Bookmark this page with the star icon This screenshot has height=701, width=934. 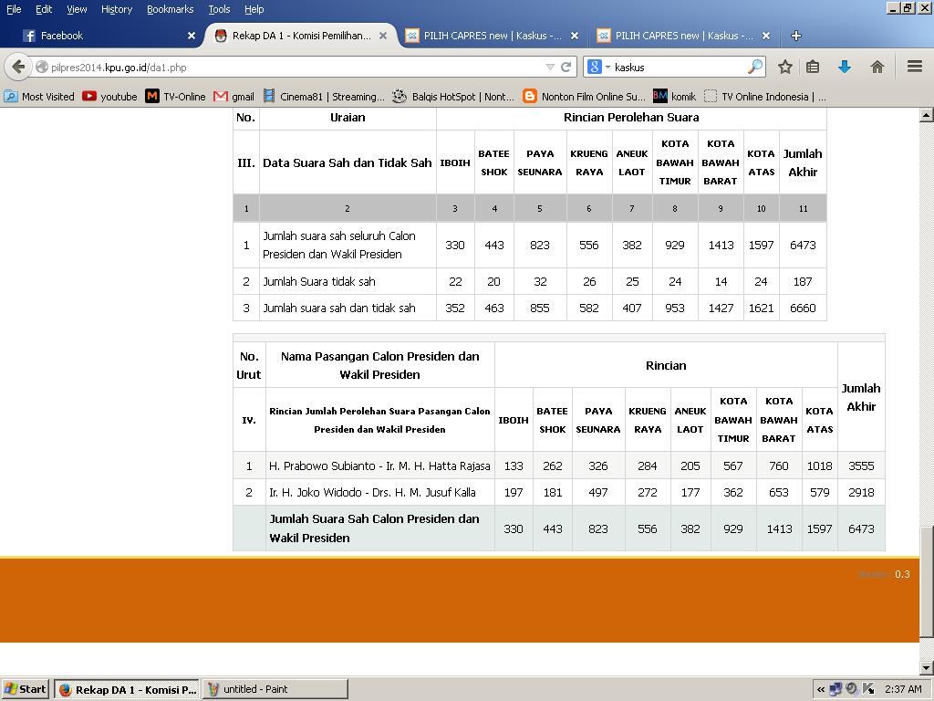[784, 67]
